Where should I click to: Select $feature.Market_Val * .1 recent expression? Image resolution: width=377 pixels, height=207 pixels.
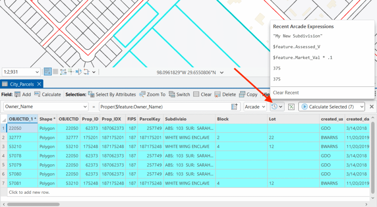(303, 58)
